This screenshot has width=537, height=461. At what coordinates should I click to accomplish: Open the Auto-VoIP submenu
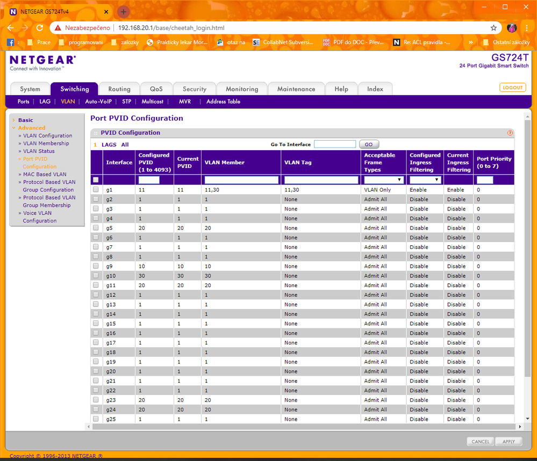pos(98,101)
